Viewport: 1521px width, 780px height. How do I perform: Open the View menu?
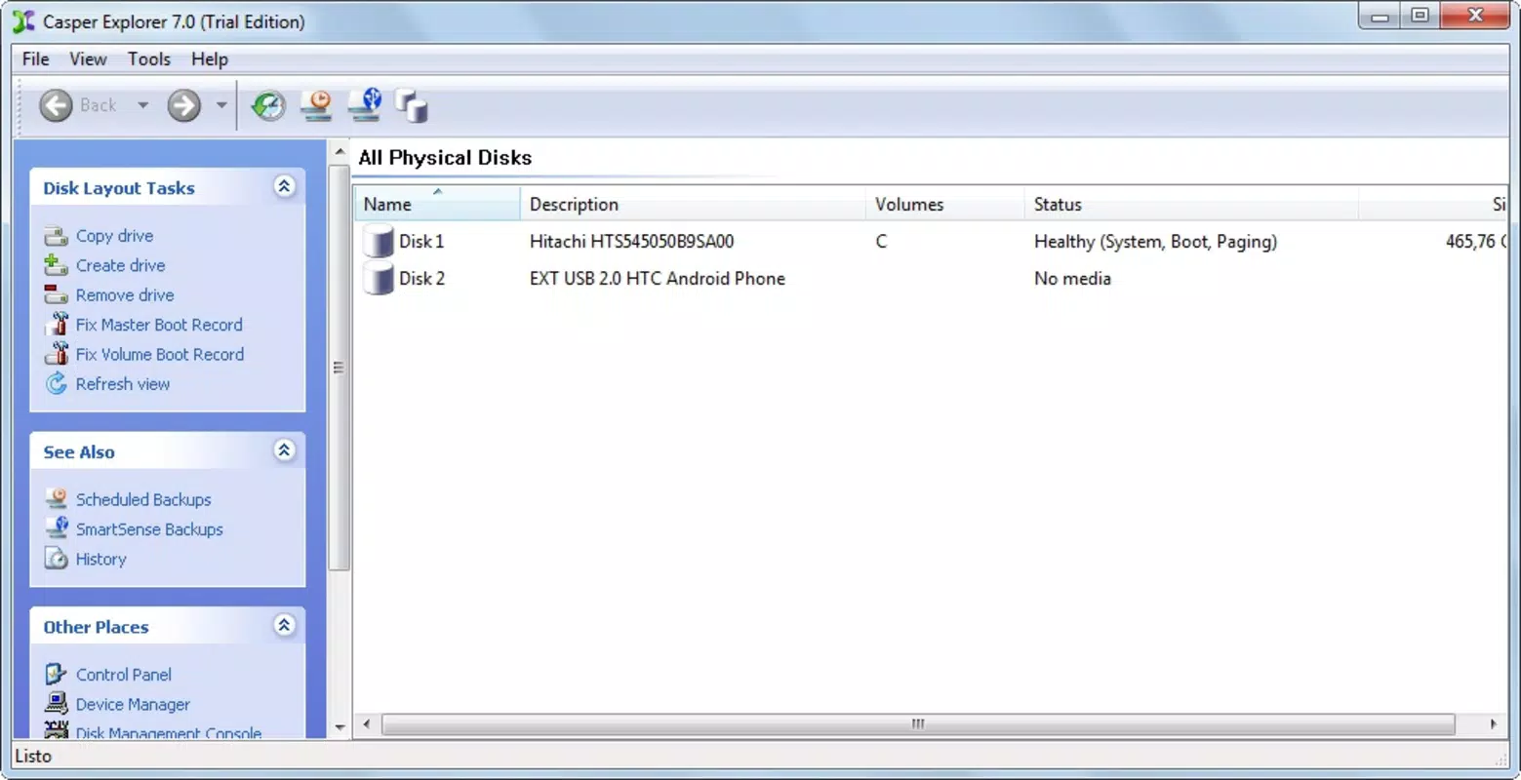click(88, 59)
